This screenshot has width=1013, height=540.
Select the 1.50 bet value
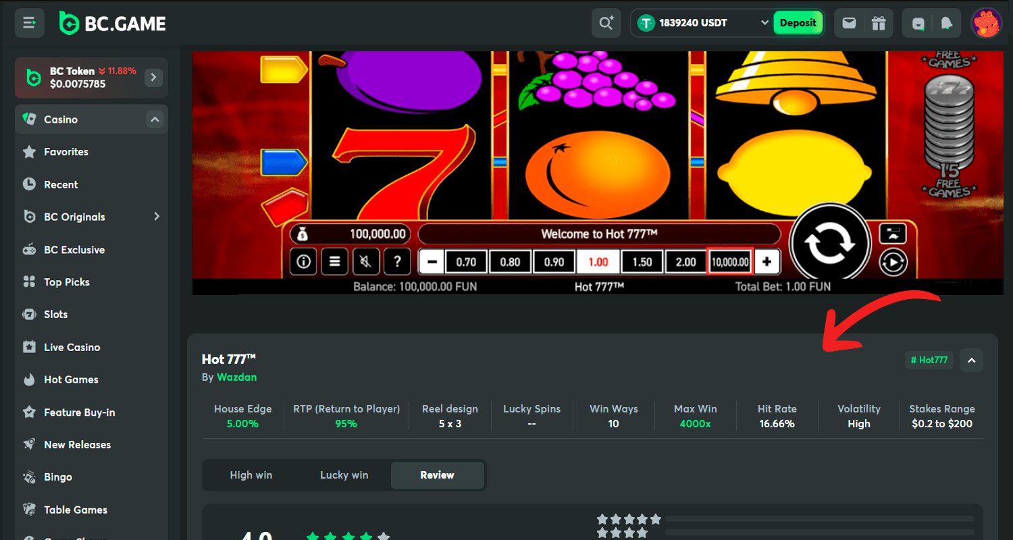(642, 262)
